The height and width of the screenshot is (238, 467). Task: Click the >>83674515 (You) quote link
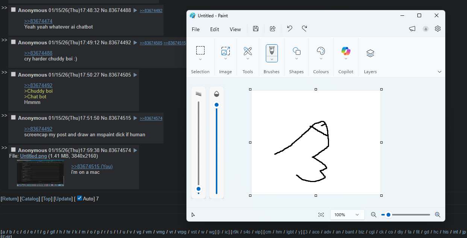[x=92, y=166]
